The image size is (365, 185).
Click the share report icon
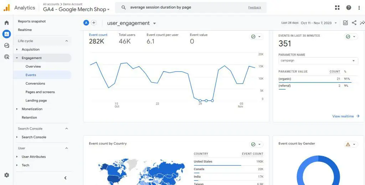[x=354, y=23]
